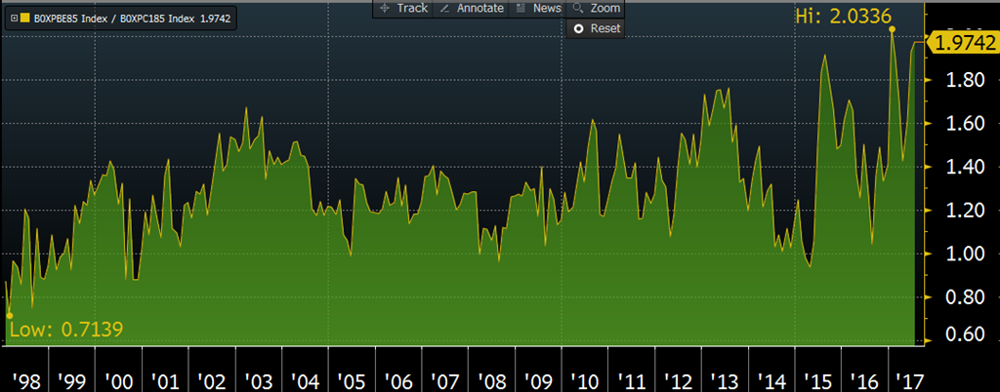Click the yellow legend color swatch
Viewport: 1000px width, 392px height.
tap(24, 18)
